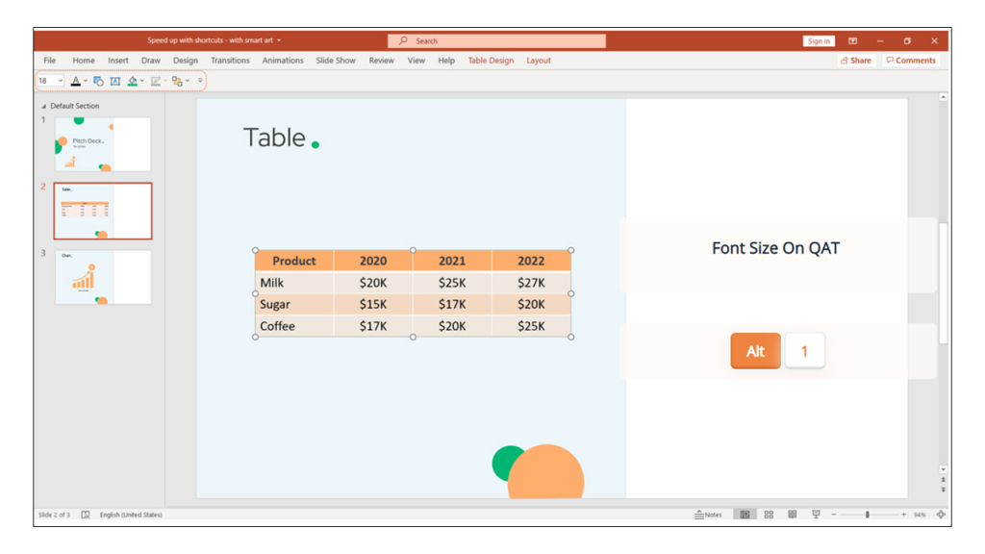
Task: Open the Animations ribbon tab
Action: (282, 60)
